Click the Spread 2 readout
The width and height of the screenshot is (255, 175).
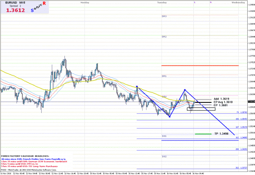(x=15, y=6)
